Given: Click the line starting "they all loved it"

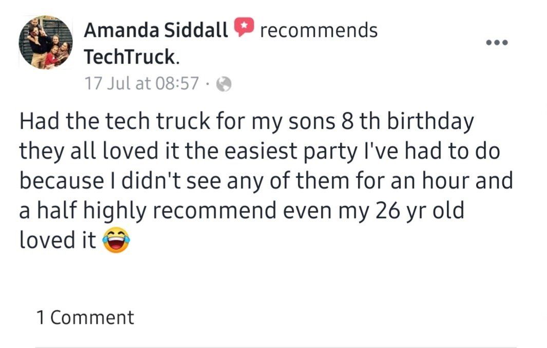Looking at the screenshot, I should point(259,151).
